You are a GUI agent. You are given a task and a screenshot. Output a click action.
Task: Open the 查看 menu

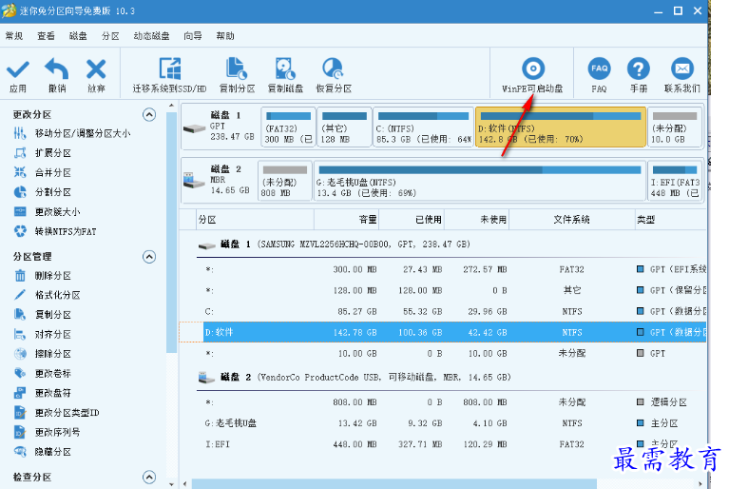click(x=46, y=36)
